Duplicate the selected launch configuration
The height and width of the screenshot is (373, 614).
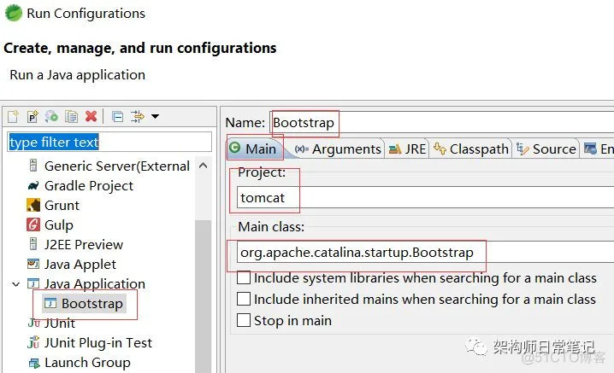pyautogui.click(x=72, y=116)
